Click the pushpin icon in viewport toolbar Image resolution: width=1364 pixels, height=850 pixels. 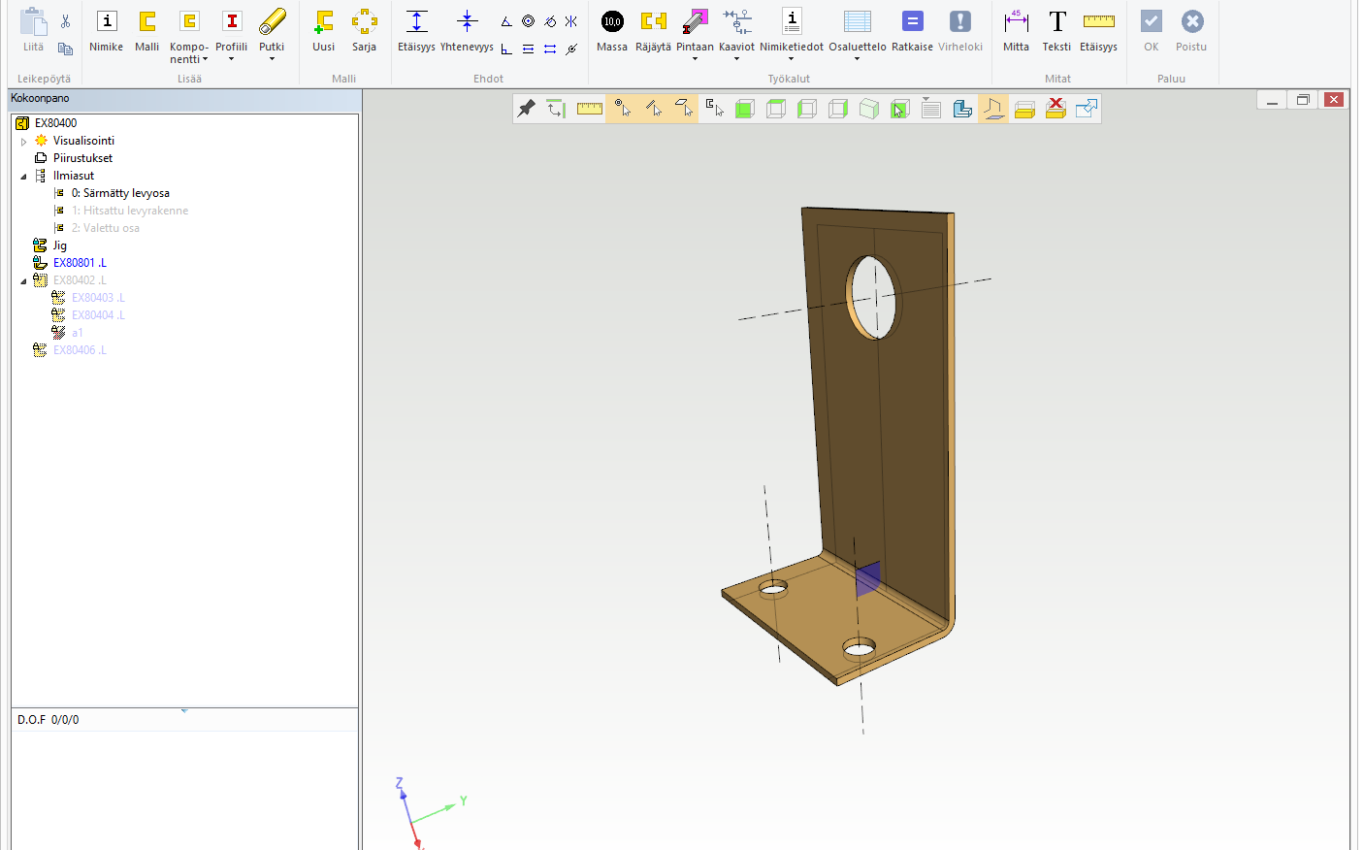(526, 109)
